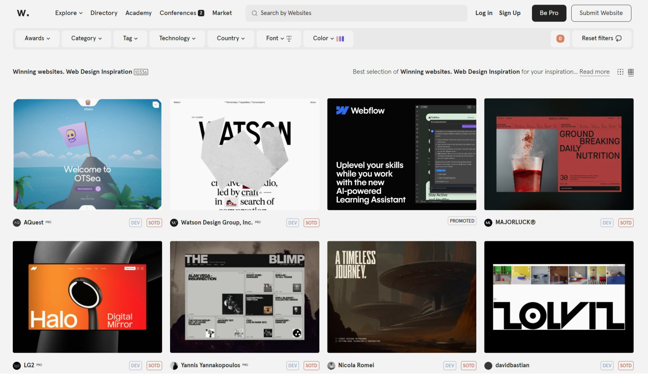Click SOTD badge for MAJORLUCK

626,223
